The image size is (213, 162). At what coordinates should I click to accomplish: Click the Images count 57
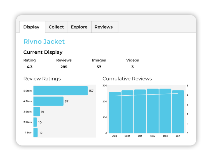[99, 67]
